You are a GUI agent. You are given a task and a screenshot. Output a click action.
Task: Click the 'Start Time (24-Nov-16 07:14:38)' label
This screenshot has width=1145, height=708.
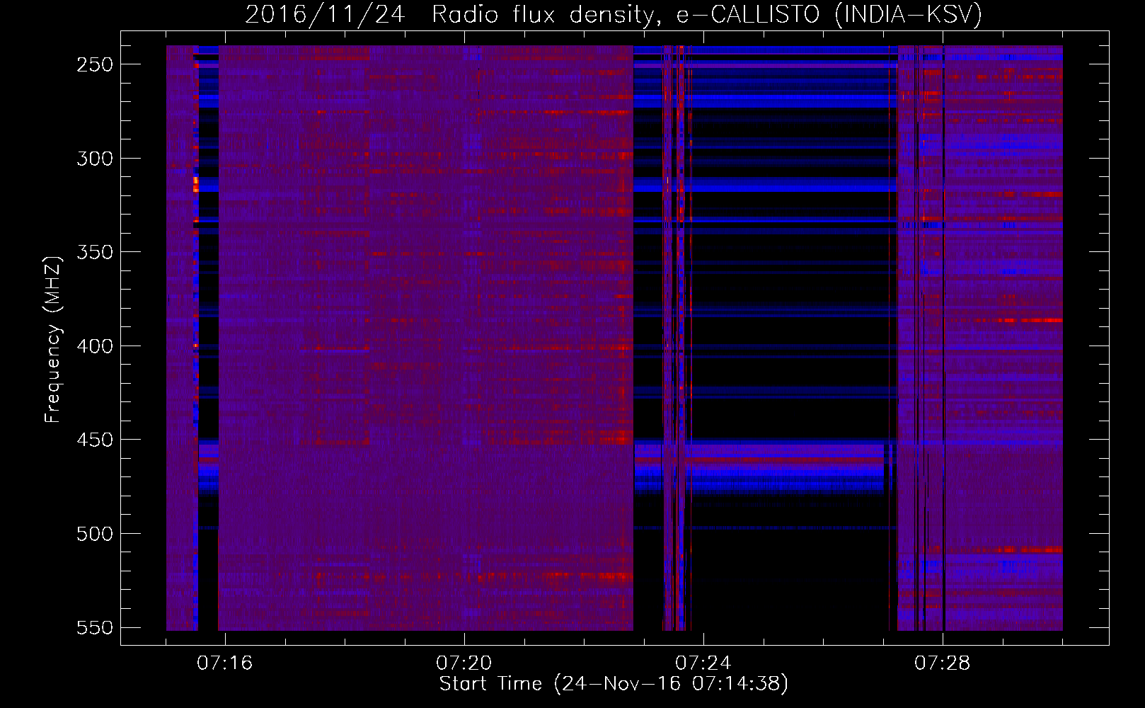tap(614, 684)
